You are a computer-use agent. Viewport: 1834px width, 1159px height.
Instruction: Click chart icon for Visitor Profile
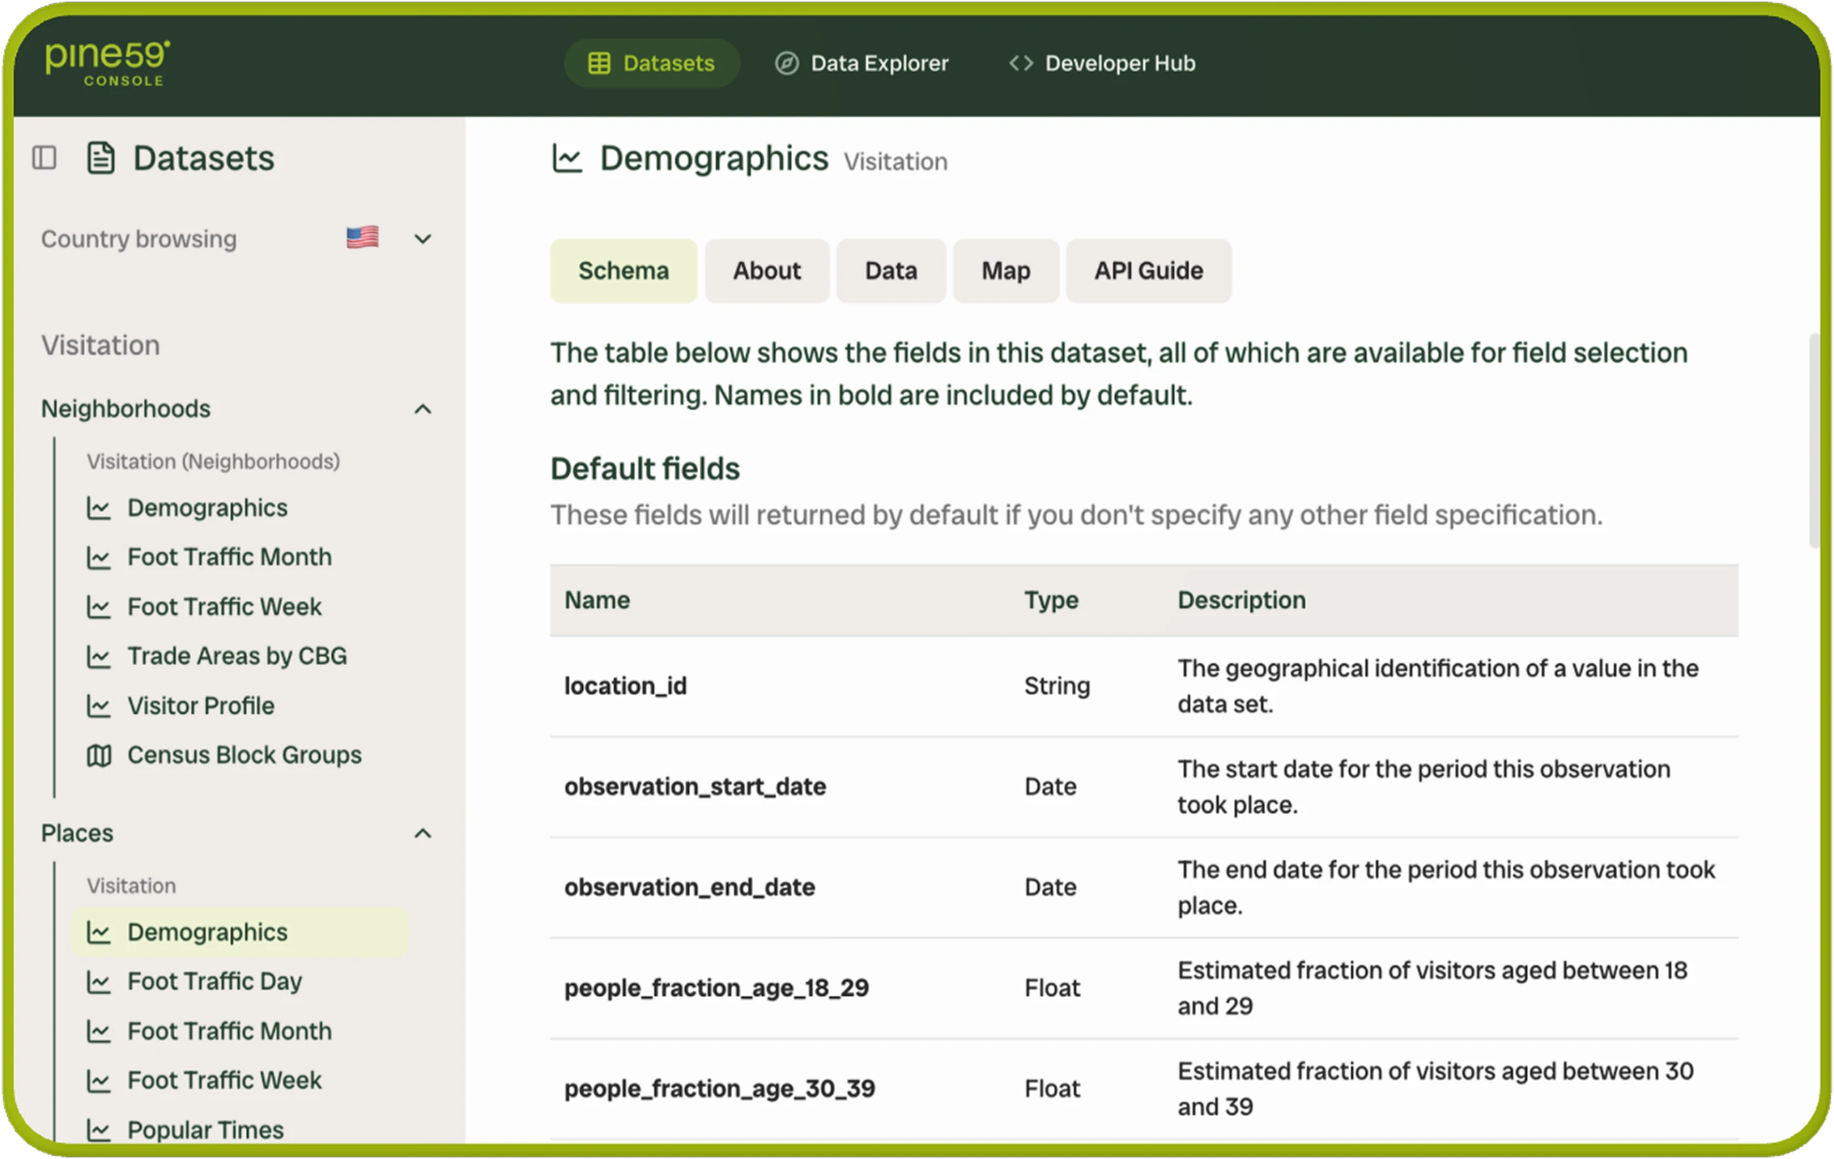tap(98, 706)
